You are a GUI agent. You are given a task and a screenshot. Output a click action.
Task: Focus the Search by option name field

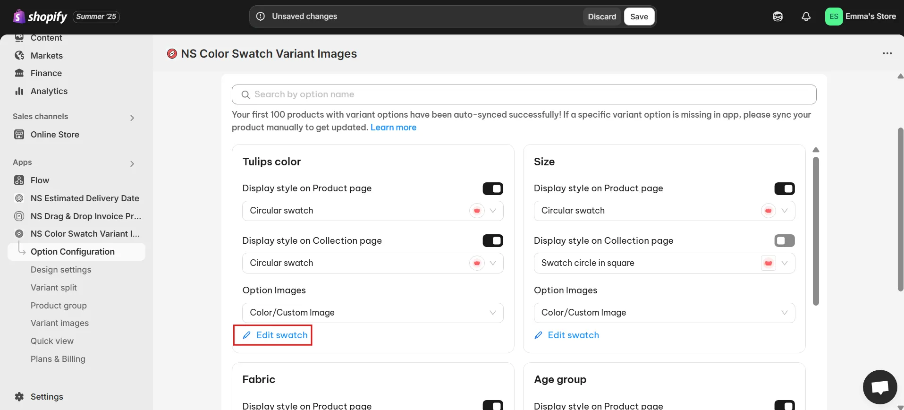524,94
